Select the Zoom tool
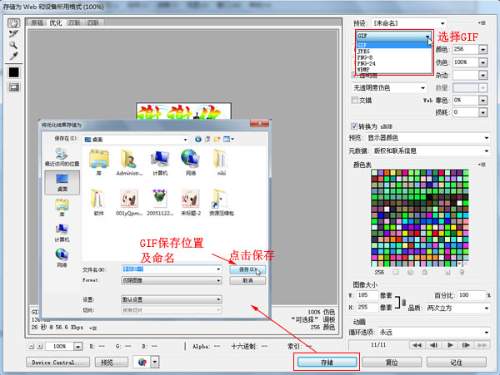Image resolution: width=500 pixels, height=375 pixels. [13, 45]
